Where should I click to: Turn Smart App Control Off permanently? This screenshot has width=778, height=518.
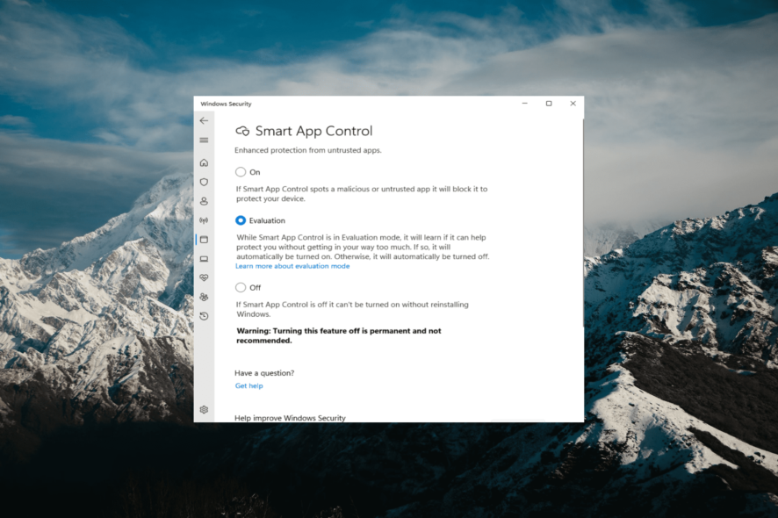(240, 287)
